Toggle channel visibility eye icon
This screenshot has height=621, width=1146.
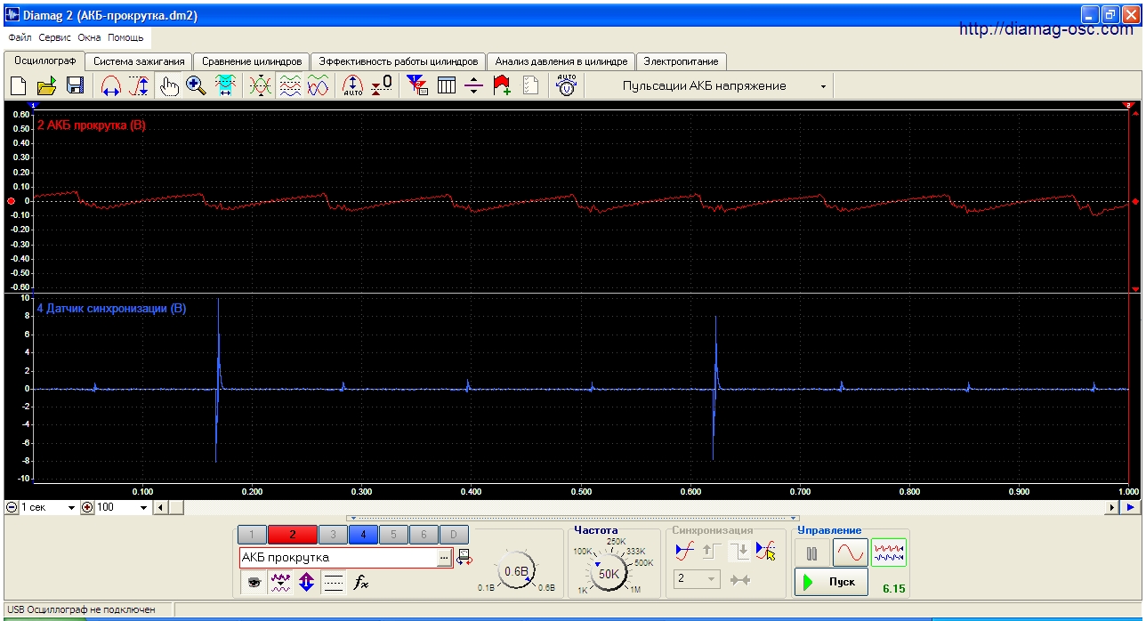(x=254, y=583)
